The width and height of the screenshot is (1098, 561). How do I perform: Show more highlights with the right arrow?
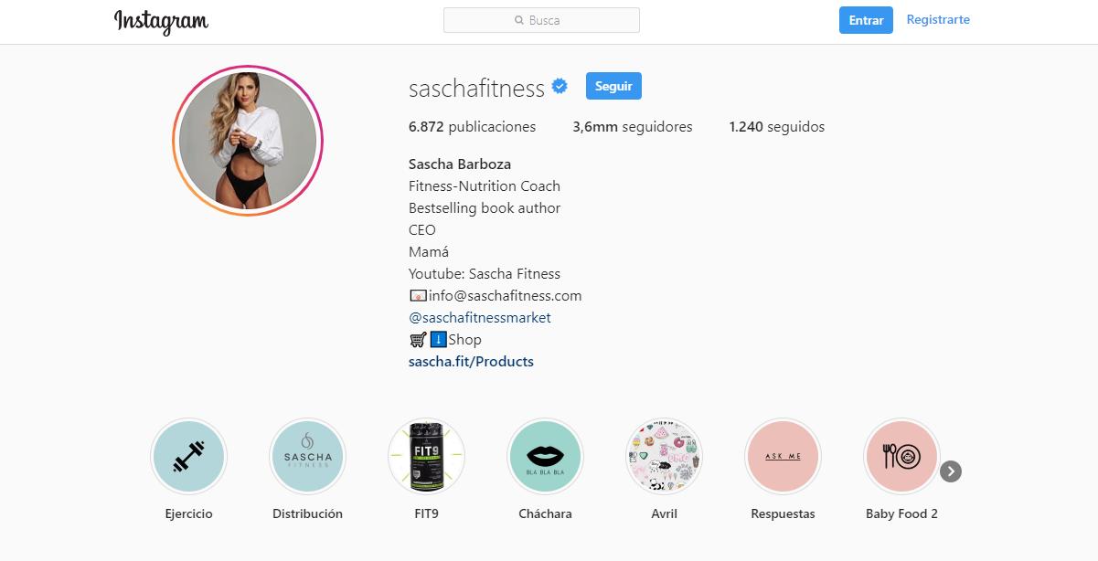click(951, 471)
